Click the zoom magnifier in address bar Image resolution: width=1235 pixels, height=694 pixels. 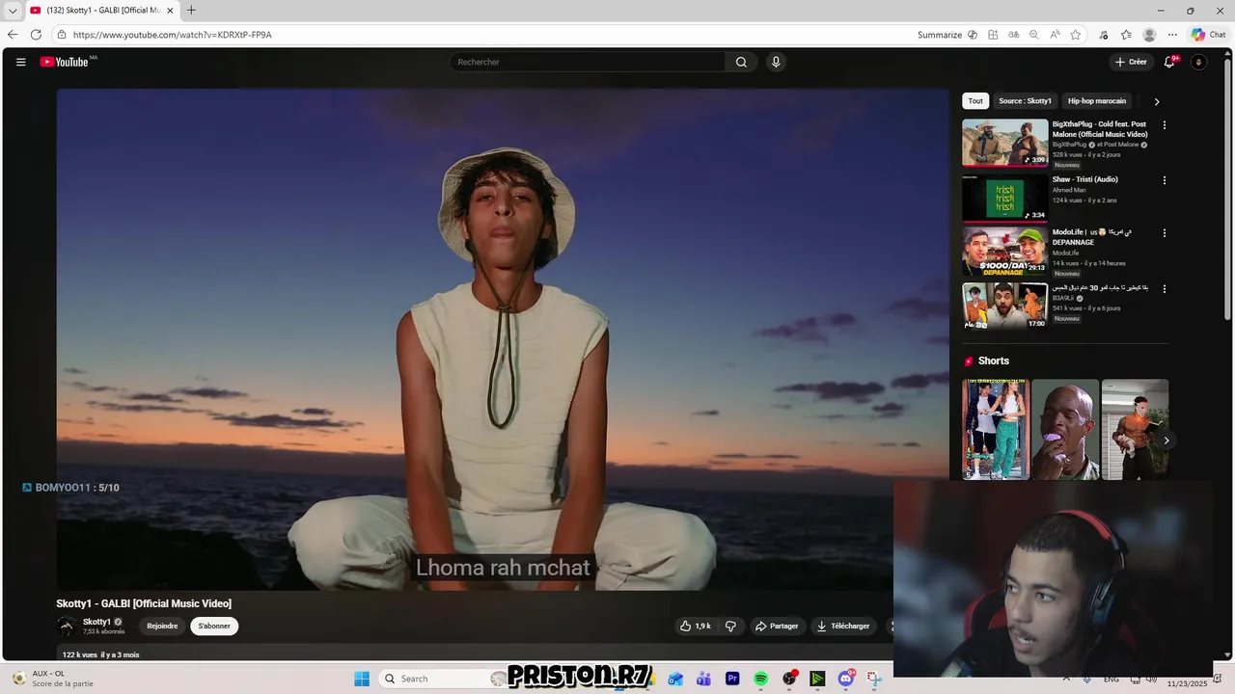[1034, 35]
